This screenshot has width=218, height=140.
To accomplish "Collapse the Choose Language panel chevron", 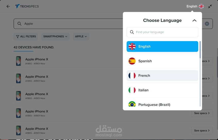I will point(194,21).
